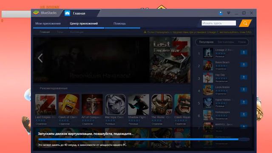Click the Искать здесь search field
Image resolution: width=272 pixels, height=153 pixels.
click(x=219, y=23)
